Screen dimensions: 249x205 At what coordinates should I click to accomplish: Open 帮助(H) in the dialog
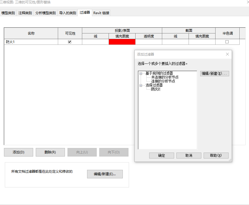click(216, 155)
